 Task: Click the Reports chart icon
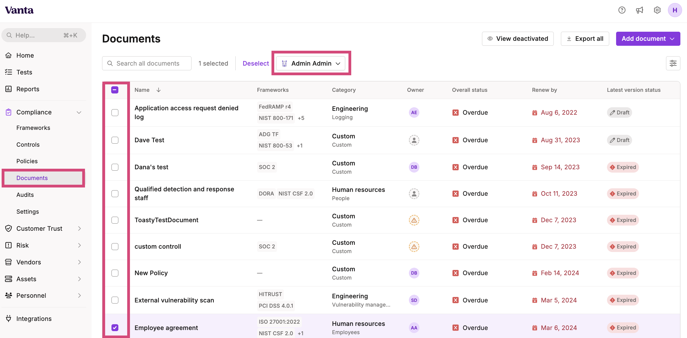(x=9, y=89)
